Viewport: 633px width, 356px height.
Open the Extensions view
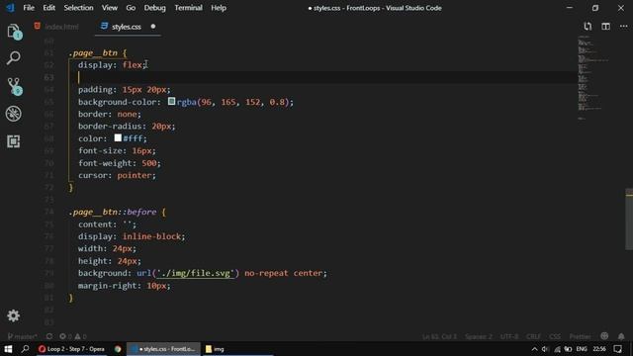tap(13, 141)
